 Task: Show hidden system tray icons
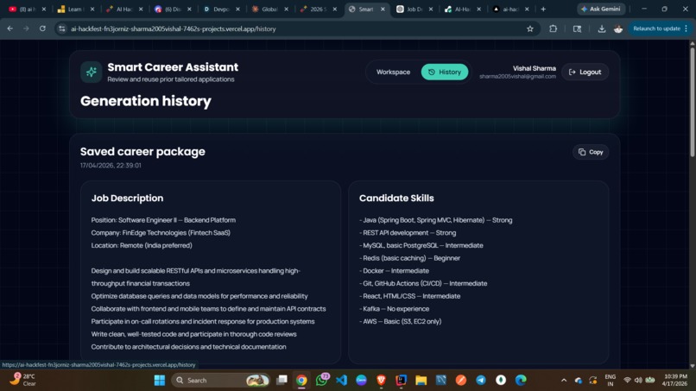(564, 380)
